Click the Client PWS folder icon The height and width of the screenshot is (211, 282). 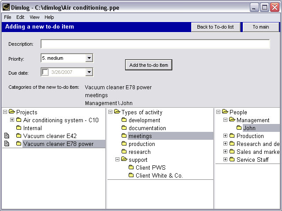pyautogui.click(x=131, y=167)
